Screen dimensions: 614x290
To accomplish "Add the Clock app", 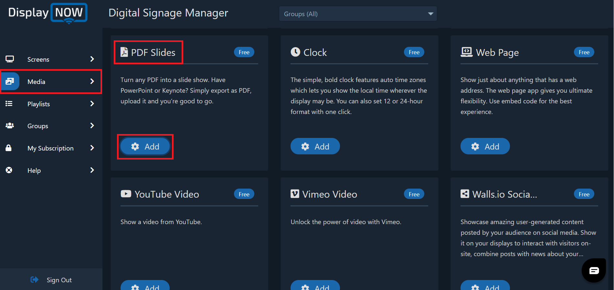I will (x=315, y=147).
